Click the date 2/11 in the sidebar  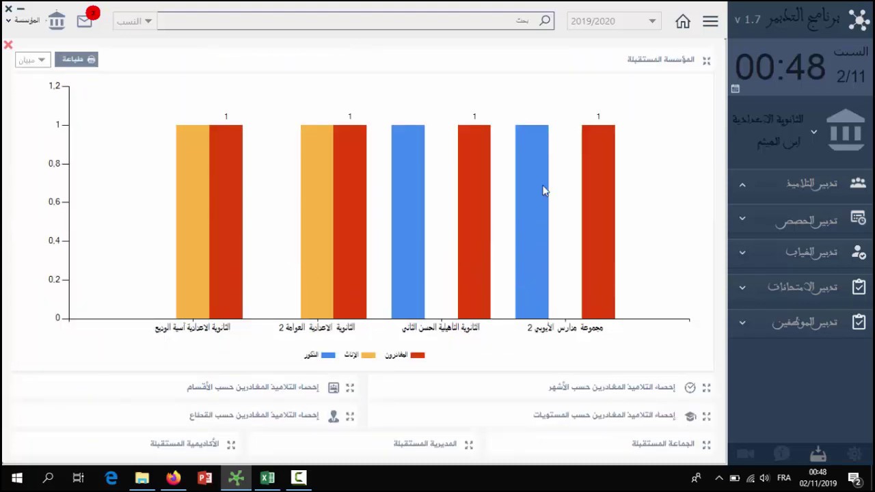[x=851, y=76]
